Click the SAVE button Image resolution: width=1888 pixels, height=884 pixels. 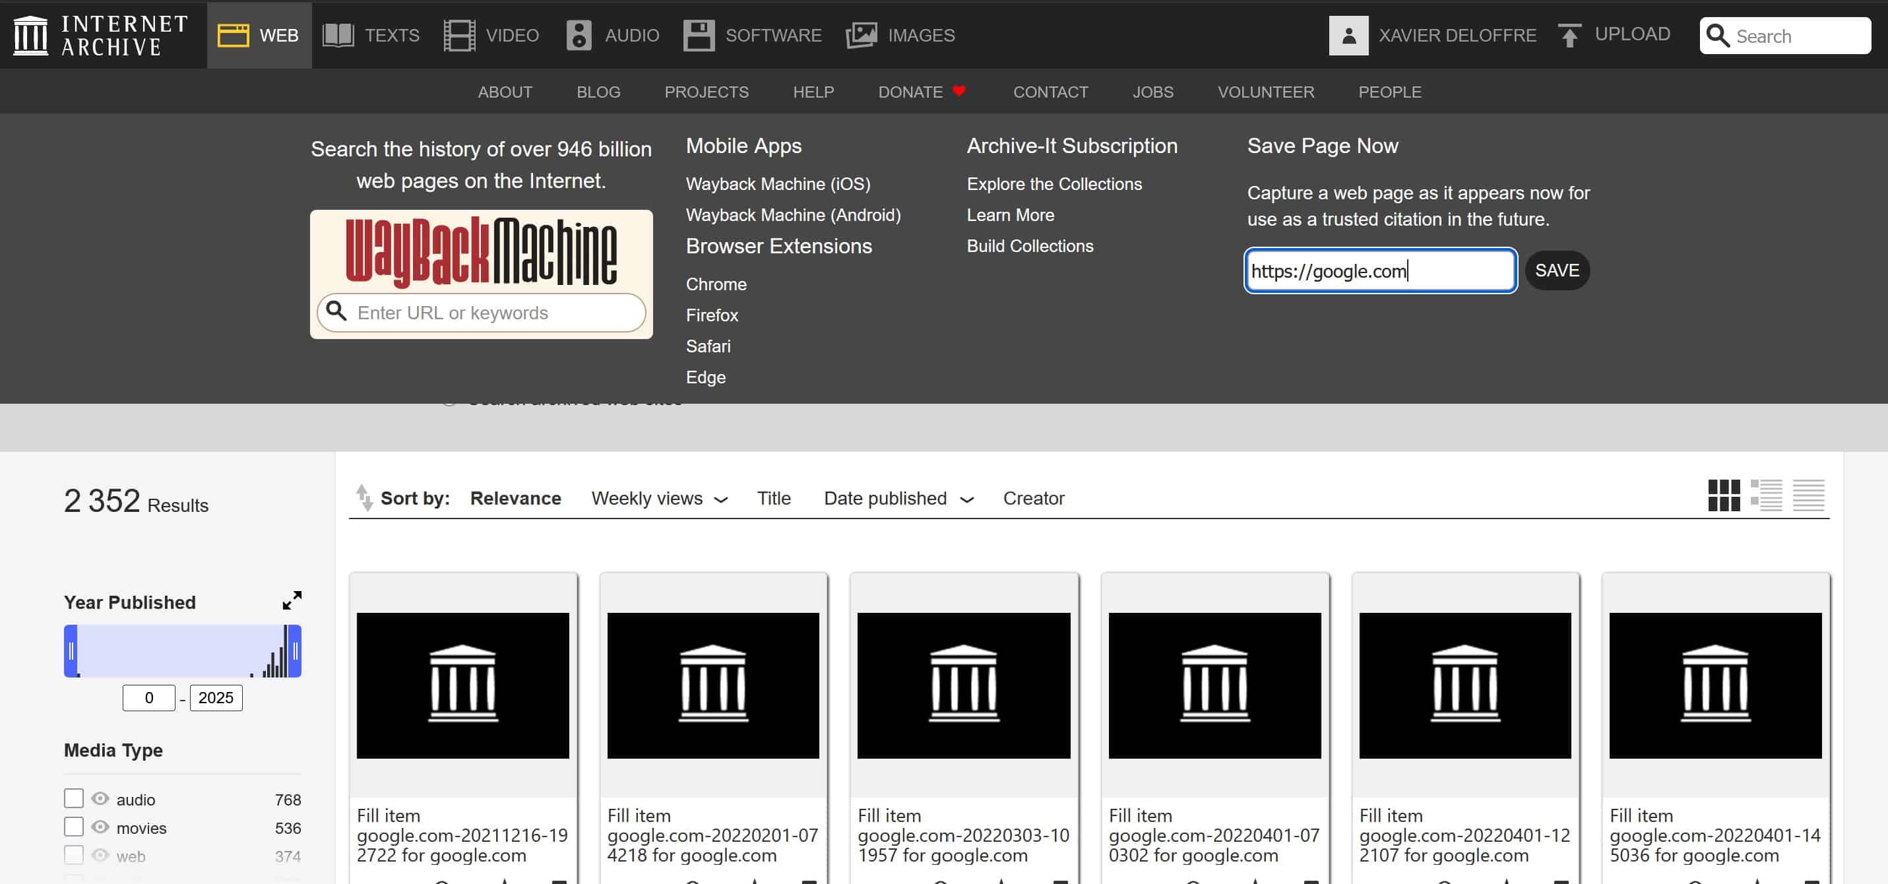tap(1557, 270)
